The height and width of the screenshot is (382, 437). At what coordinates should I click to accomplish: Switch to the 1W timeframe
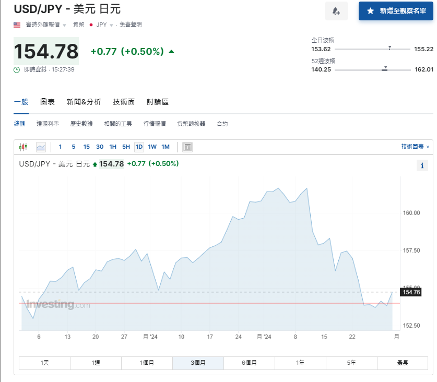[x=152, y=147]
